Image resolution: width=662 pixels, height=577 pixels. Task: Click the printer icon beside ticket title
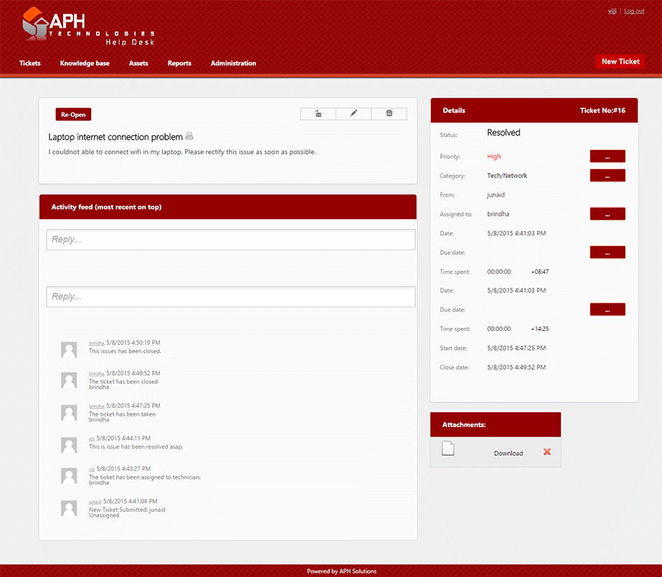[x=189, y=136]
